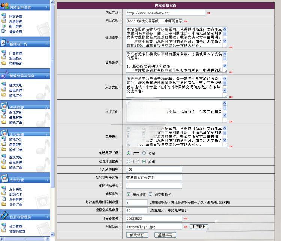Click into the 网站网址 input field
Image resolution: width=281 pixels, height=241 pixels.
point(165,13)
